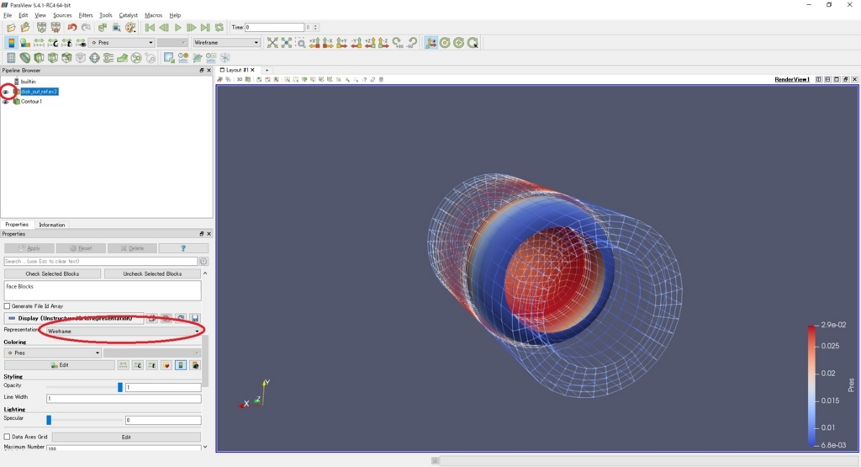The height and width of the screenshot is (467, 861).
Task: Click the Open file toolbar icon
Action: coord(11,28)
